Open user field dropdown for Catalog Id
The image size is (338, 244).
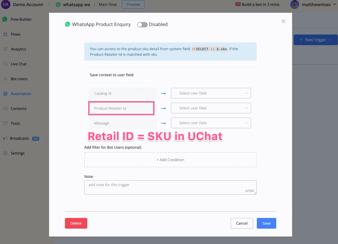211,93
